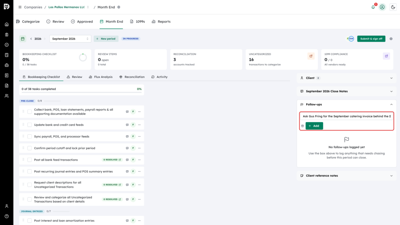Click the compass icon in left sidebar

point(7,45)
